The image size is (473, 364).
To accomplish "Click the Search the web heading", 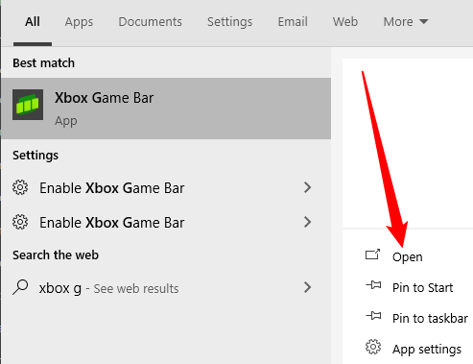I will [56, 255].
